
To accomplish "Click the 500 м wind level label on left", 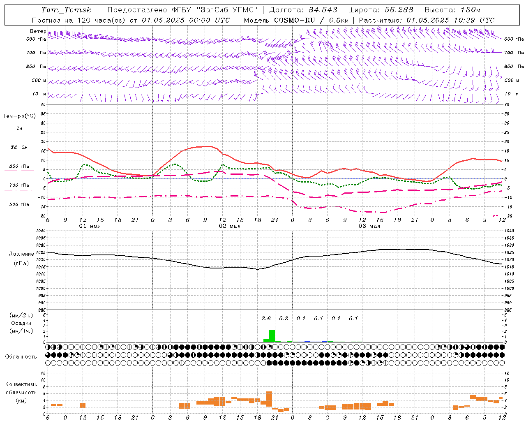I will (x=39, y=80).
